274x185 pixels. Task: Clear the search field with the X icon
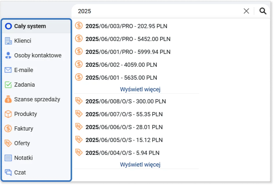pos(246,11)
